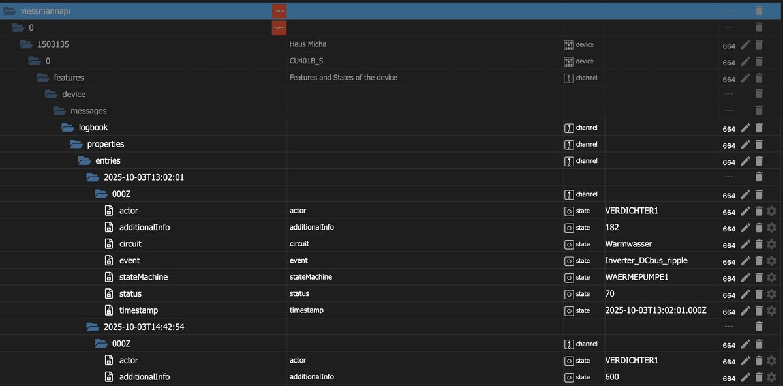Delete the CU401B_S device object
This screenshot has height=386, width=783.
pos(759,61)
